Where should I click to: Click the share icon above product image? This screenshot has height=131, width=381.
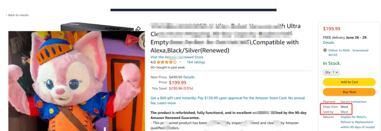click(138, 29)
